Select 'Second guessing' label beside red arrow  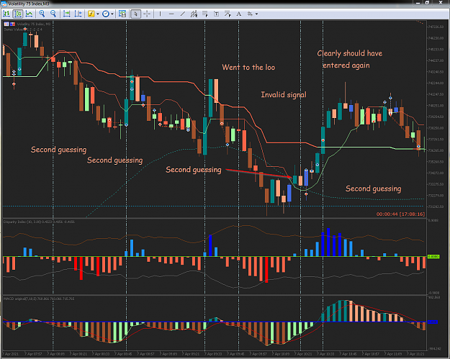pos(194,170)
